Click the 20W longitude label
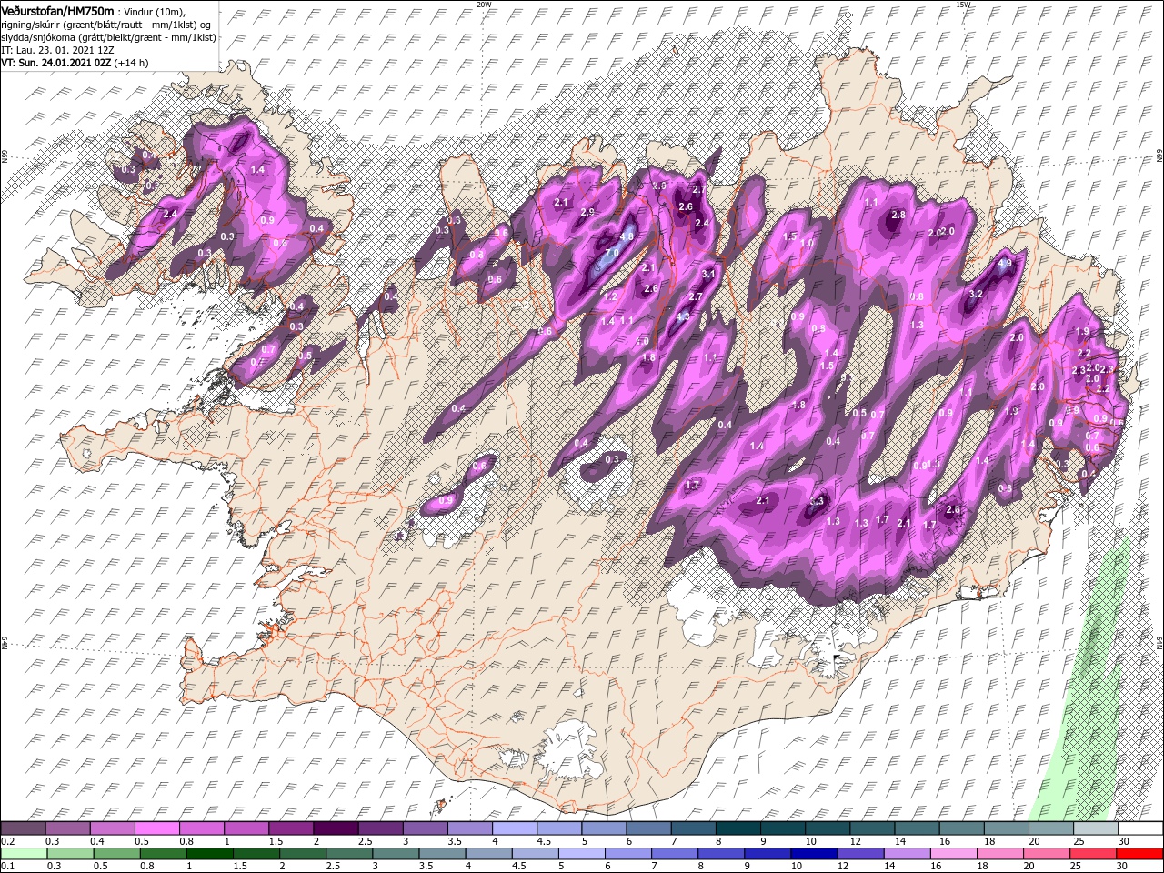Viewport: 1164px width, 873px height. point(484,5)
